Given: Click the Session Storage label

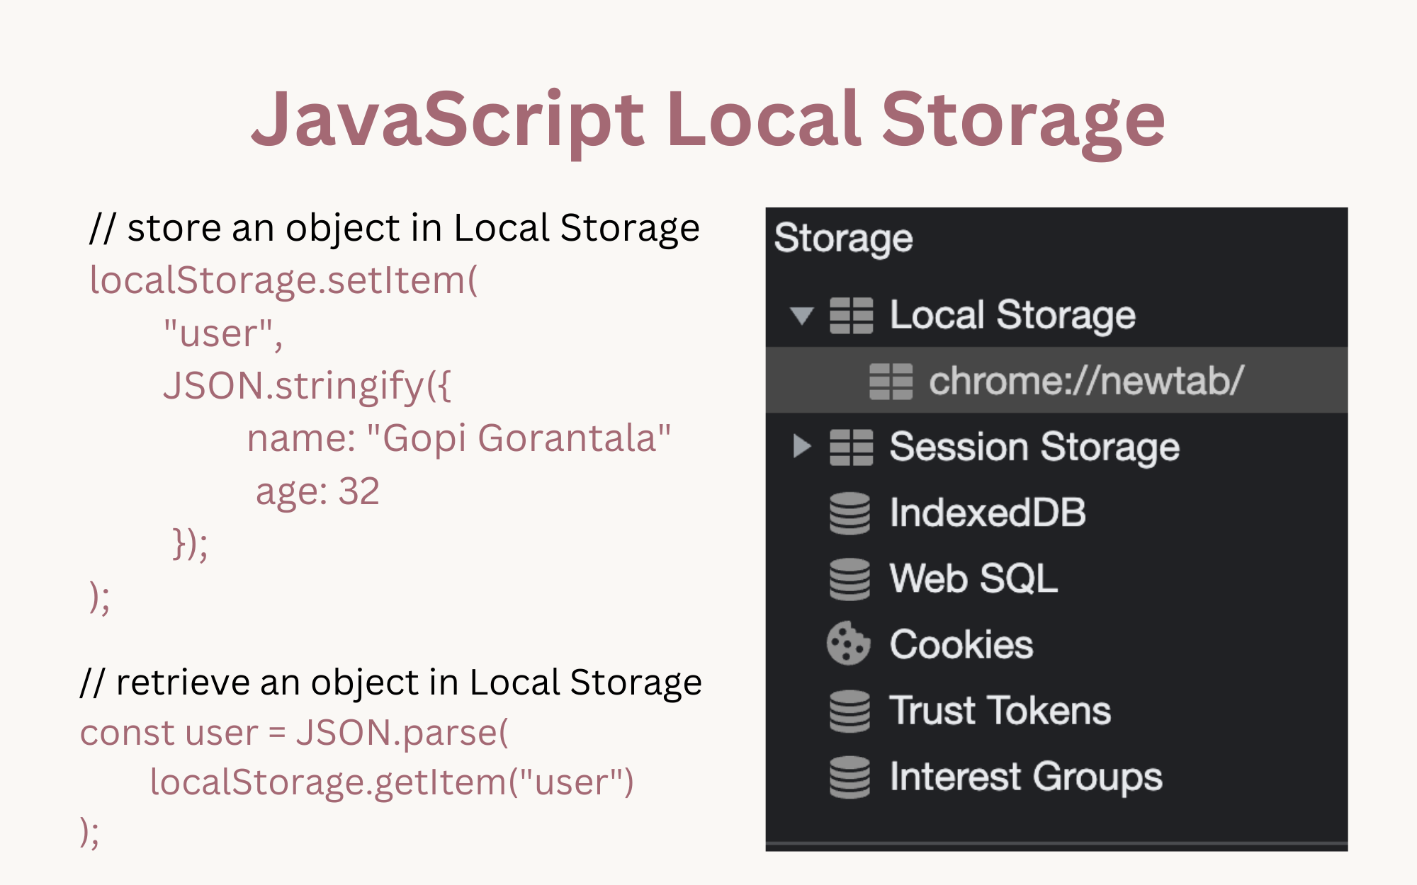Looking at the screenshot, I should 1033,447.
